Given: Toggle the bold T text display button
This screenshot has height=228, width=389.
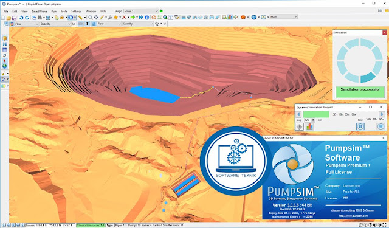Looking at the screenshot, I should coord(87,24).
